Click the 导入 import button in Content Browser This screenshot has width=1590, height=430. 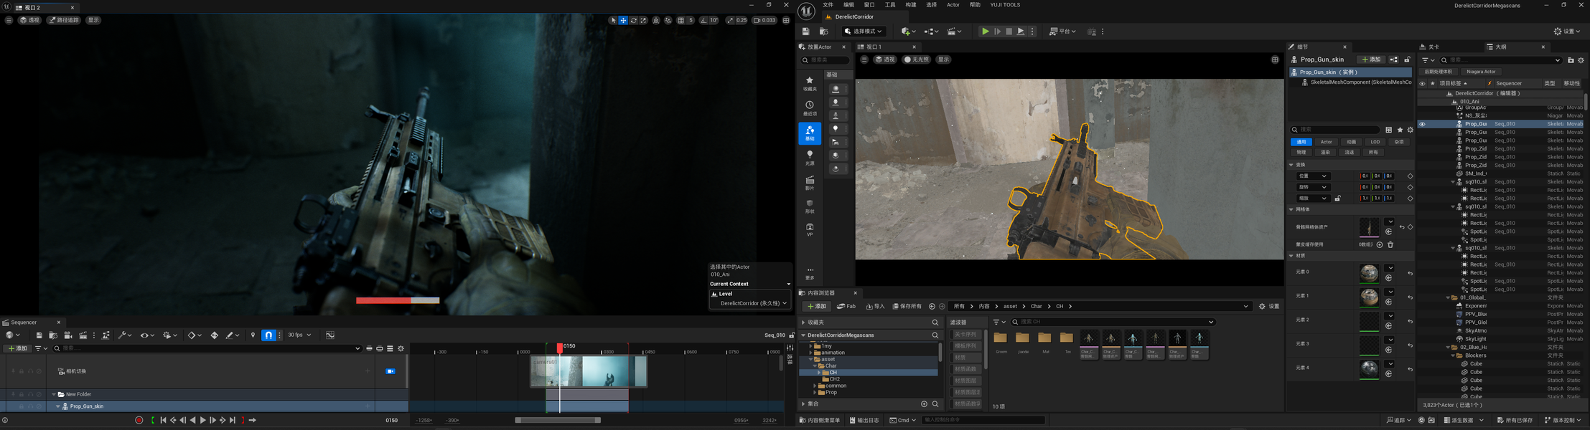[x=875, y=307]
